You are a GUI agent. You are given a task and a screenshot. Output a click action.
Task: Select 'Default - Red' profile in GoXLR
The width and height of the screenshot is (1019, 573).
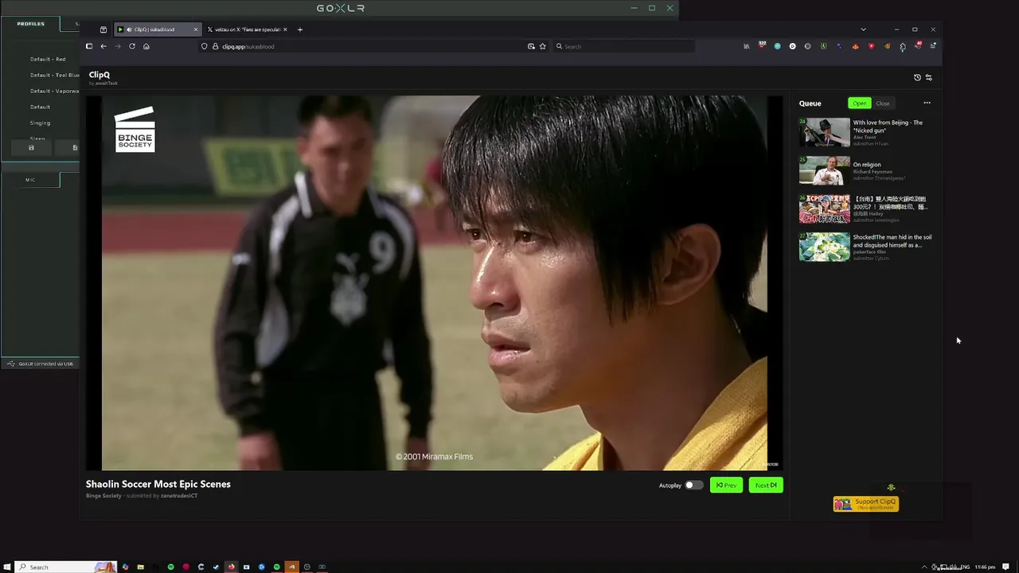tap(48, 59)
